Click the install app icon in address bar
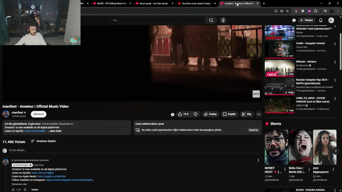This screenshot has width=342, height=192. coord(276,11)
